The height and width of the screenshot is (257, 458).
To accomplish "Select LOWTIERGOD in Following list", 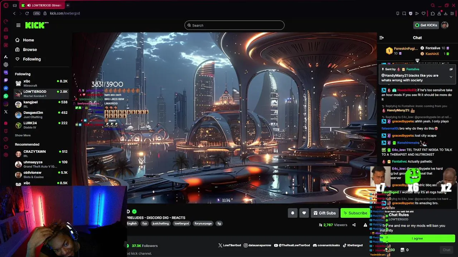I will click(x=41, y=94).
